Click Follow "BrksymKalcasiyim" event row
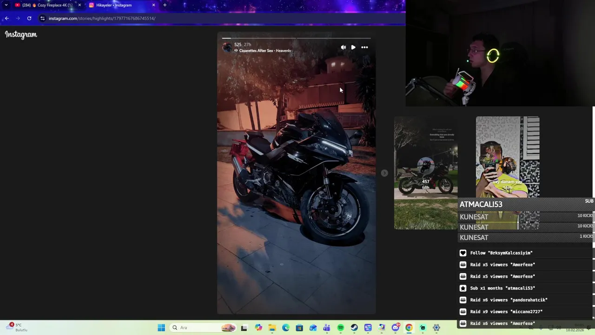Screen dimensions: 595x335 click(526, 253)
